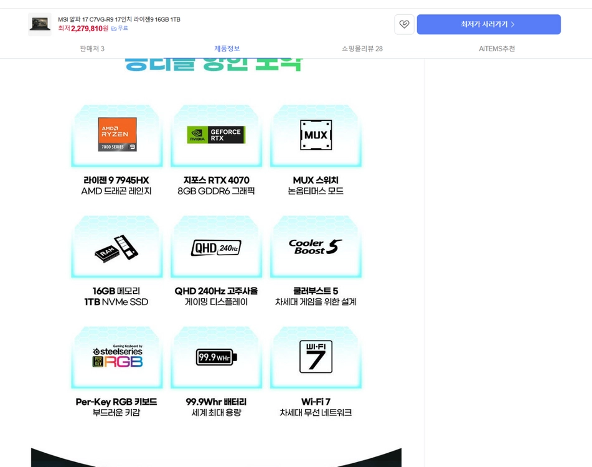592x467 pixels.
Task: Click the SteelSeries RGB keyboard logo
Action: [x=118, y=356]
